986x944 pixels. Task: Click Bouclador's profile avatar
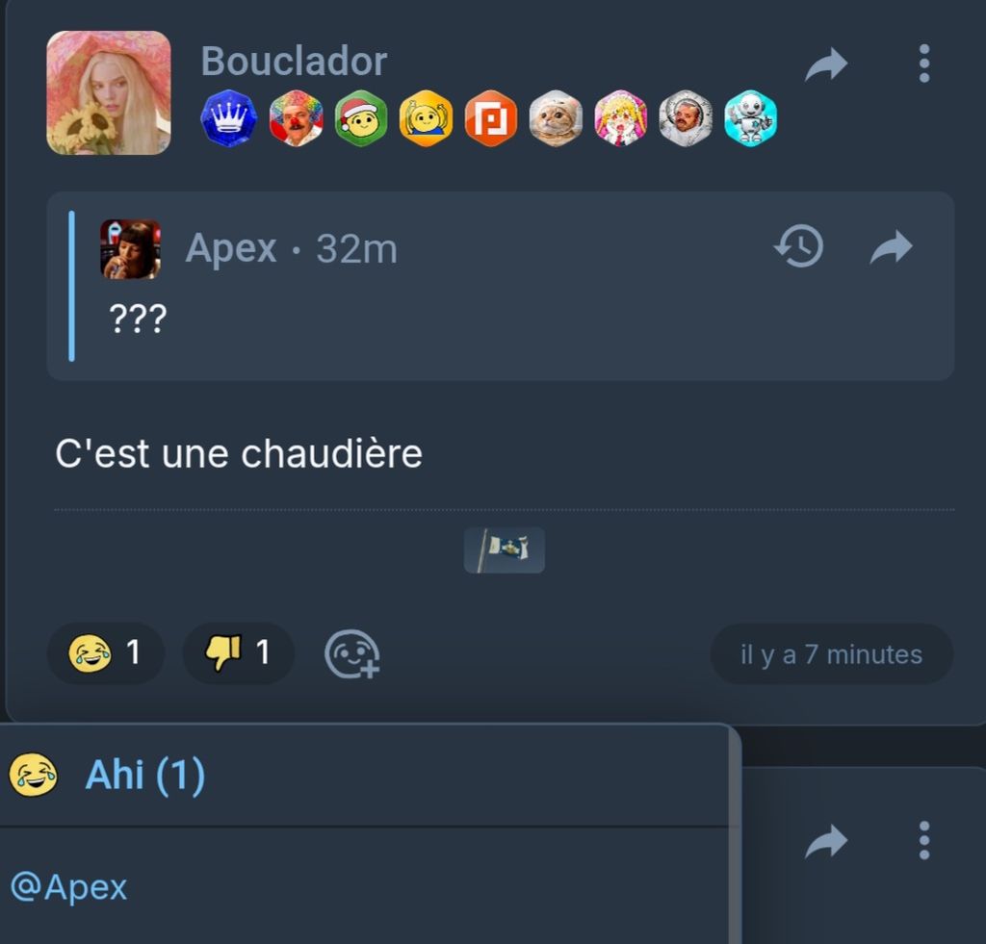click(109, 93)
